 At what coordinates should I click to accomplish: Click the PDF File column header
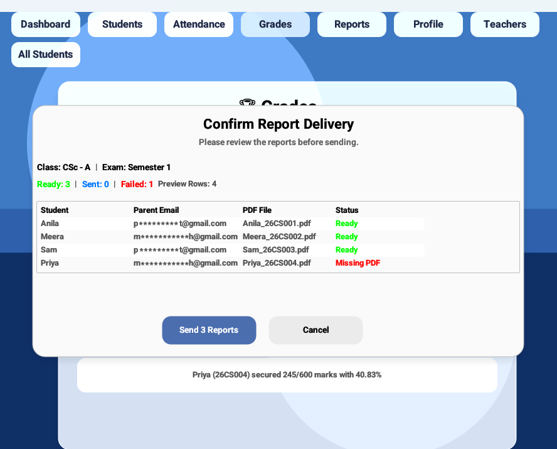(x=257, y=210)
